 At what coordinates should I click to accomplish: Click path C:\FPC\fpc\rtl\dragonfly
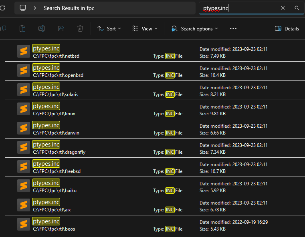click(59, 152)
